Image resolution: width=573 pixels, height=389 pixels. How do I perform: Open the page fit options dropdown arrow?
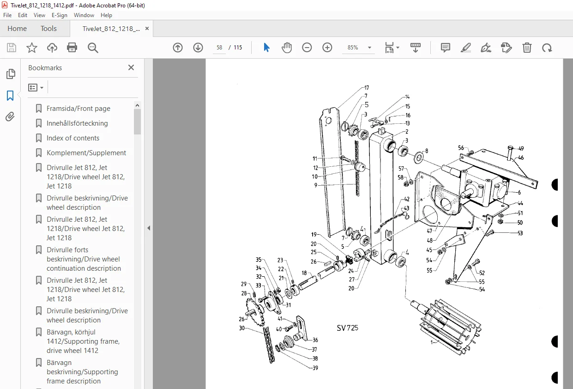[398, 48]
